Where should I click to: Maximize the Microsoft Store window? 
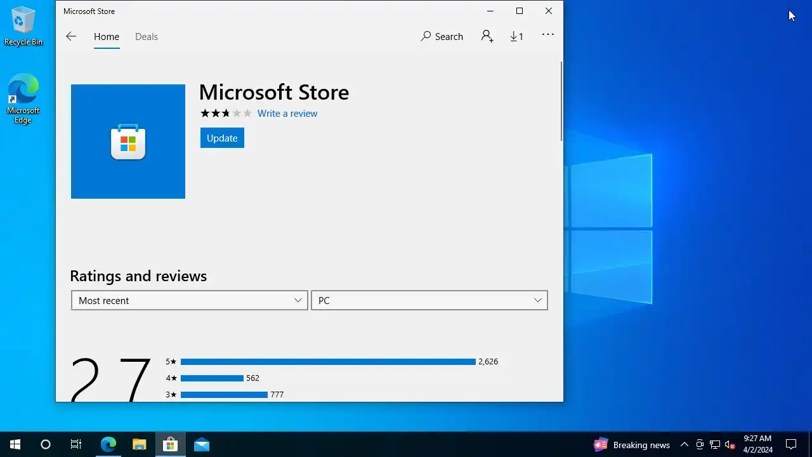pyautogui.click(x=520, y=11)
